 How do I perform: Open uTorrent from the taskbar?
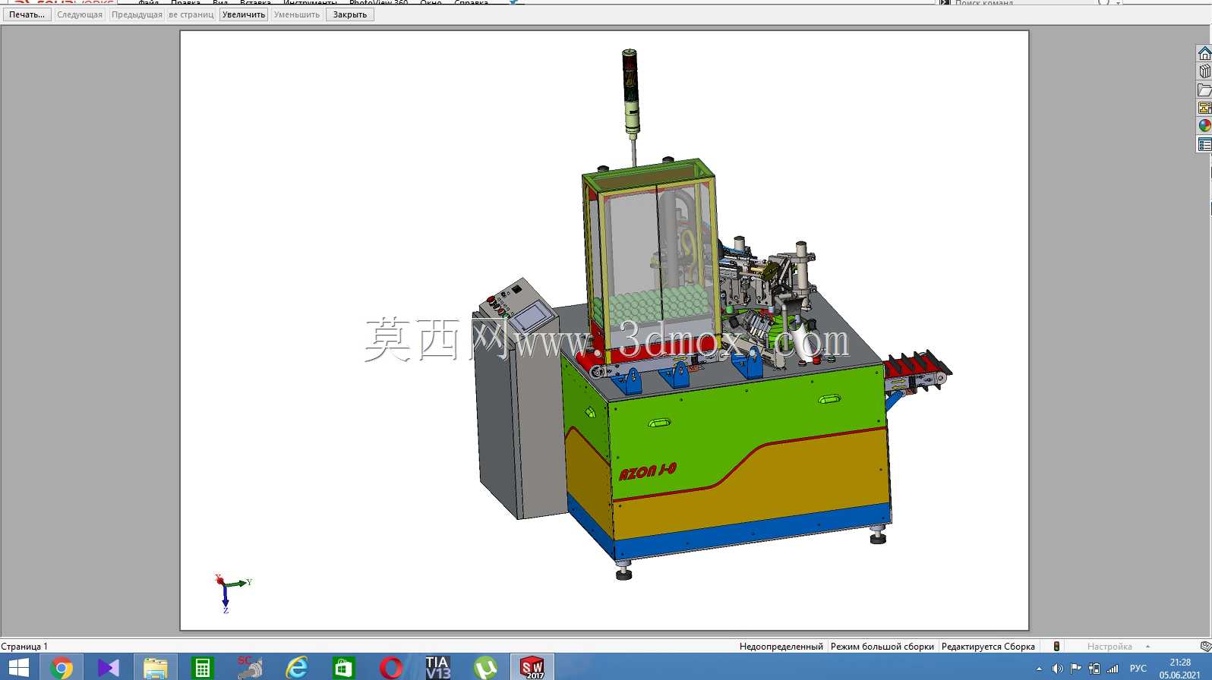click(x=485, y=668)
